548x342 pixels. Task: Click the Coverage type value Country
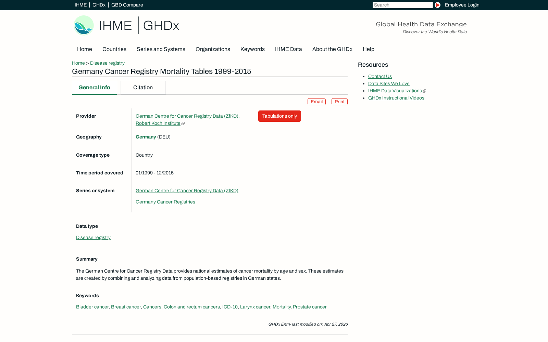[x=144, y=155]
